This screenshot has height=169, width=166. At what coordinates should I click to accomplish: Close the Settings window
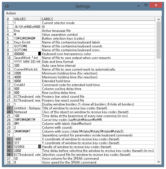point(156,5)
